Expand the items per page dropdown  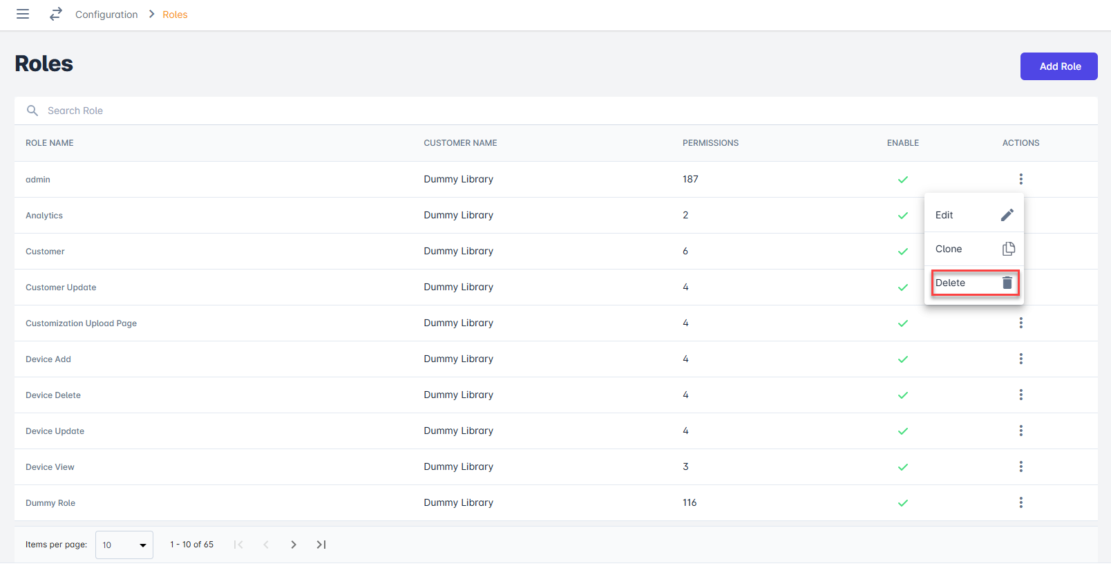click(124, 545)
